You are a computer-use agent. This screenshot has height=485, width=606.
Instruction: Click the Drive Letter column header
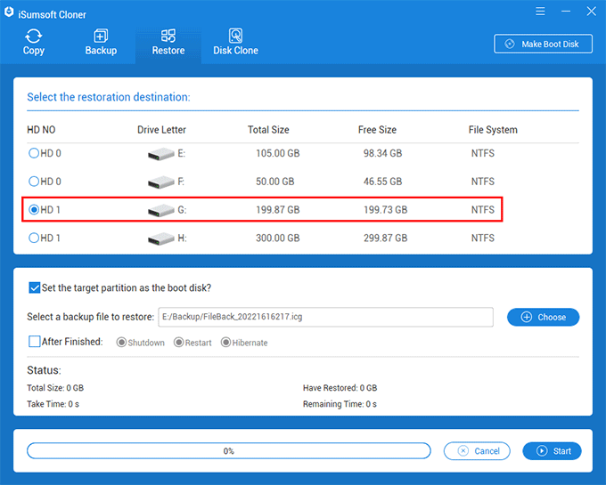(x=161, y=130)
